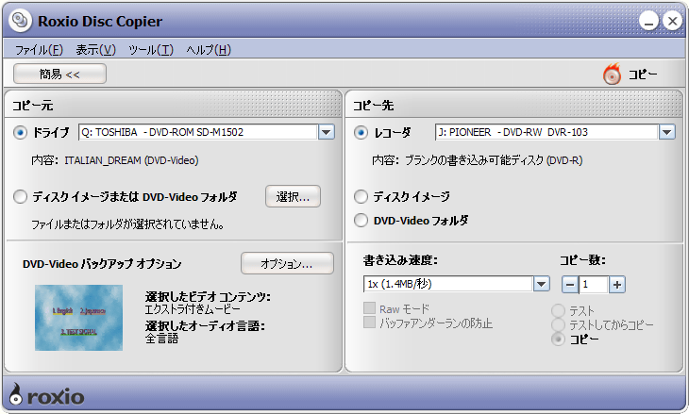Open the 表示(V) menu
689x414 pixels.
(x=95, y=50)
